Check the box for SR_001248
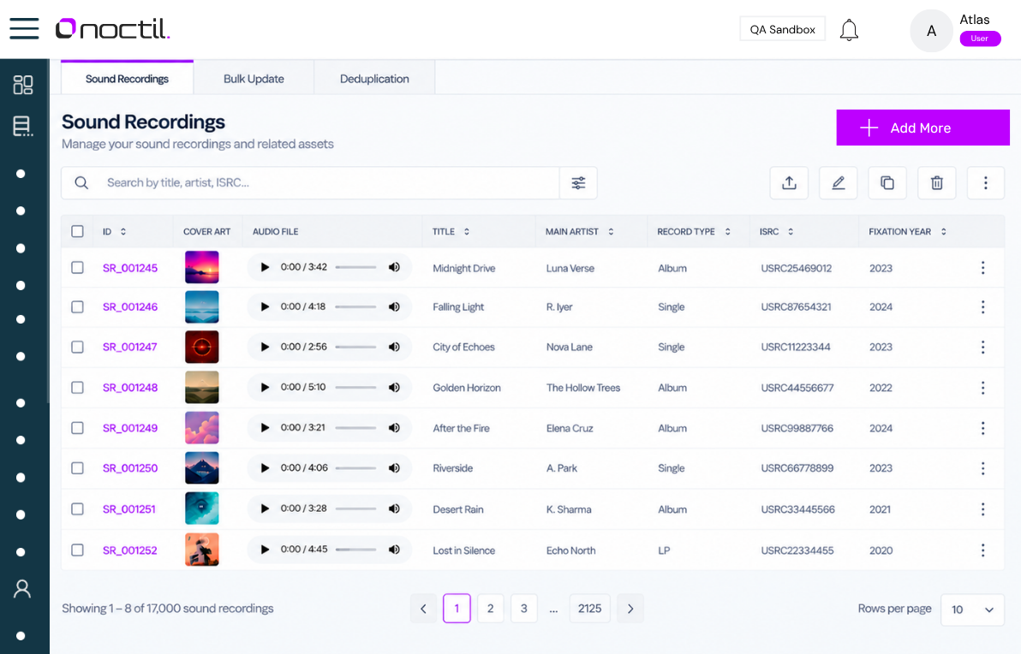This screenshot has height=654, width=1021. 77,387
